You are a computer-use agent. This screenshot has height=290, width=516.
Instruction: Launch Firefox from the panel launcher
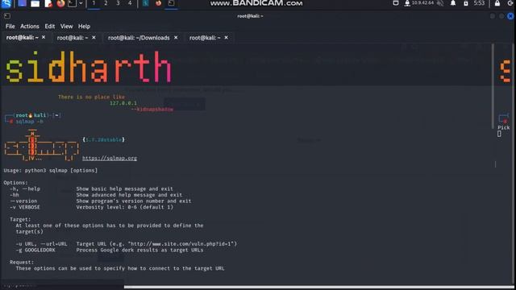60,3
